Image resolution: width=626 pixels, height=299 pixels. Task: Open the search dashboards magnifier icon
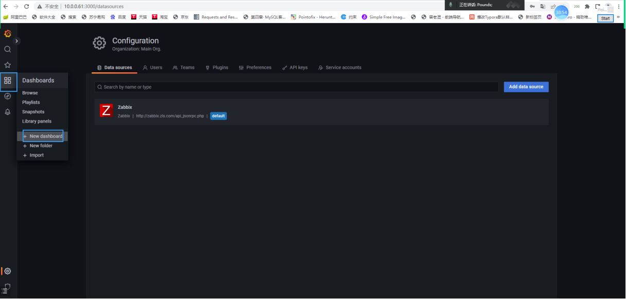(8, 49)
